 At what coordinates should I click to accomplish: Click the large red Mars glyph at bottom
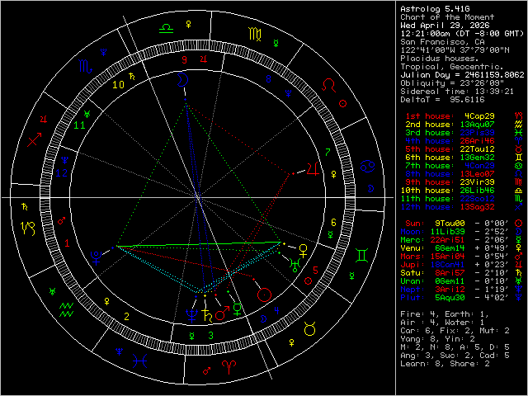[222, 313]
